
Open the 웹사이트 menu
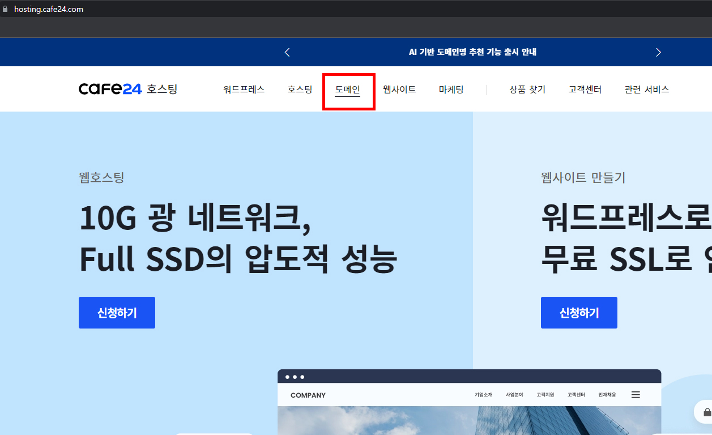point(399,89)
